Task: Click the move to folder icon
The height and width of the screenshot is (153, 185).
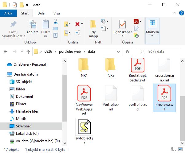Action: 66,24
